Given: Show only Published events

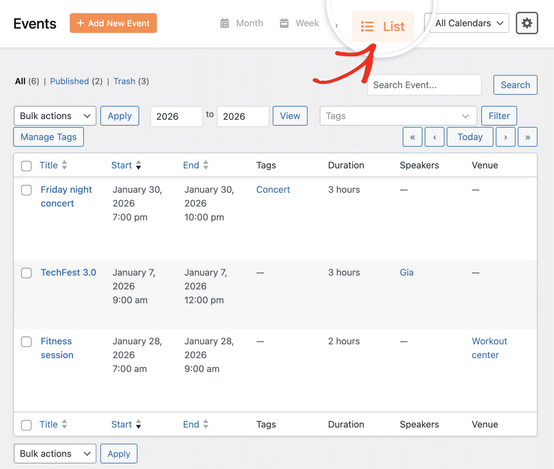Looking at the screenshot, I should [69, 81].
